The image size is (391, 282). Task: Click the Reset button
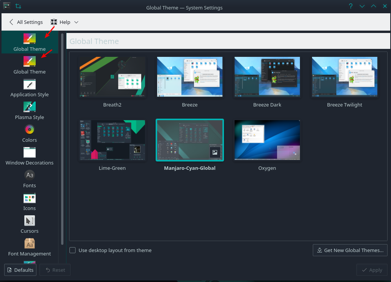(55, 270)
